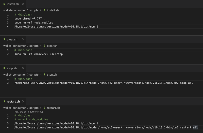This screenshot has width=203, height=133.
Task: Close the clear.sh editor tab
Action: [x=23, y=39]
